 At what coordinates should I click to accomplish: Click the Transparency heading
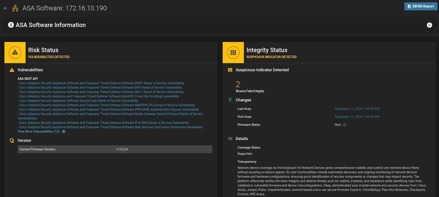(247, 162)
